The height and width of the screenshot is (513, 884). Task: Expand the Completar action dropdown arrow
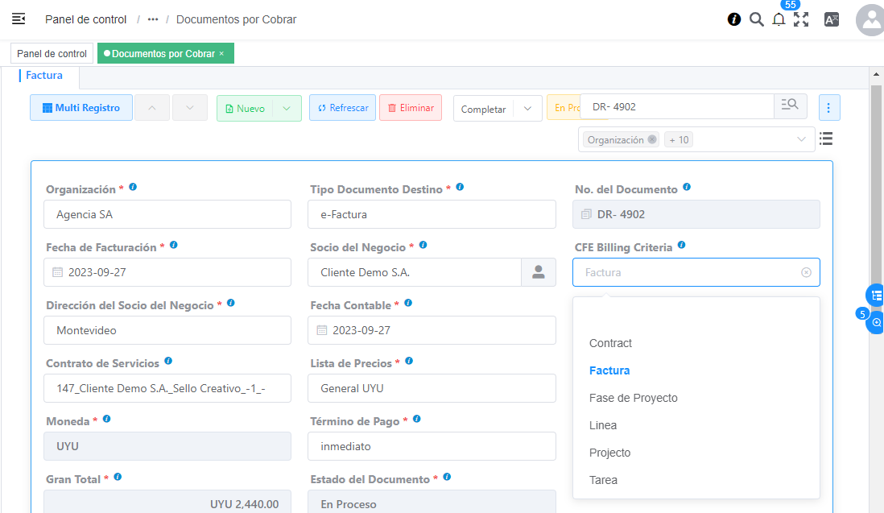coord(528,109)
